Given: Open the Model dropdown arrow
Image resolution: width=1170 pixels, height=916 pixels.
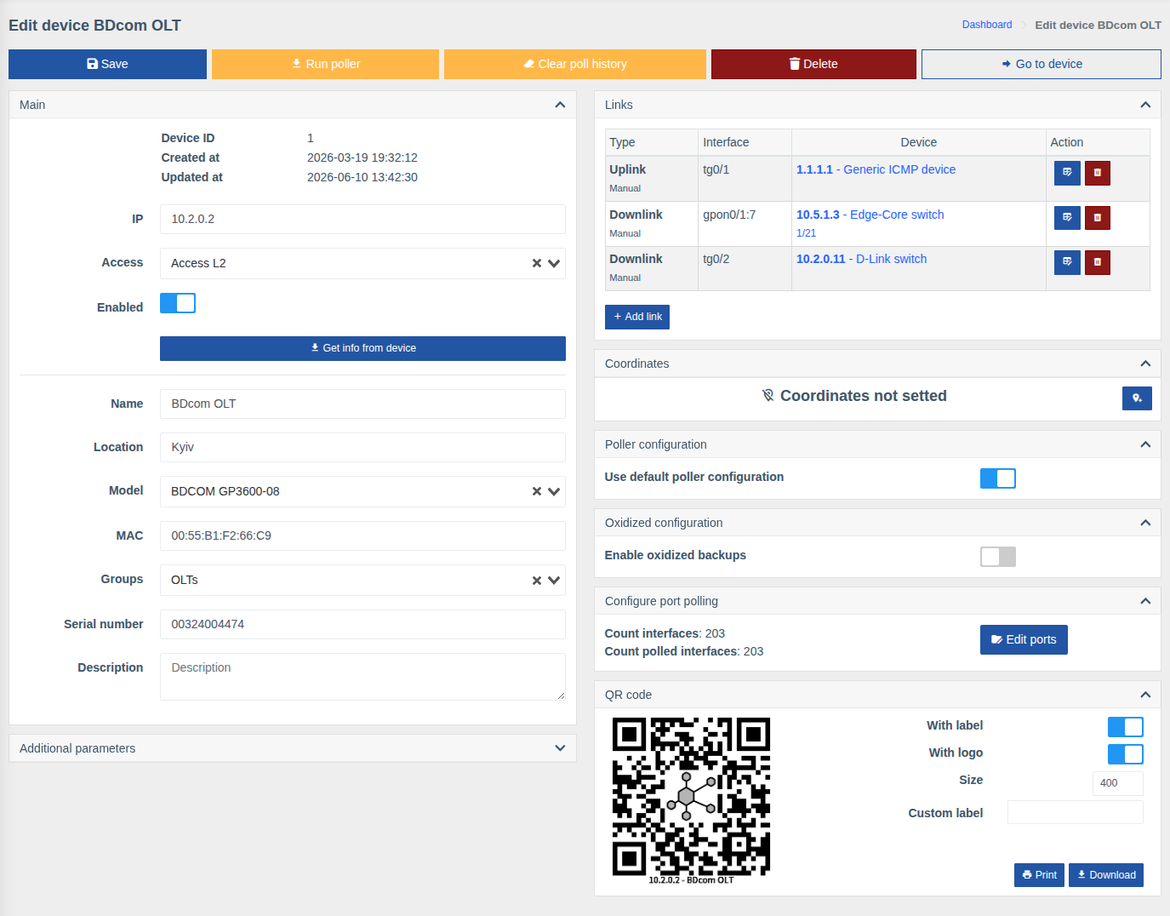Looking at the screenshot, I should pos(554,492).
